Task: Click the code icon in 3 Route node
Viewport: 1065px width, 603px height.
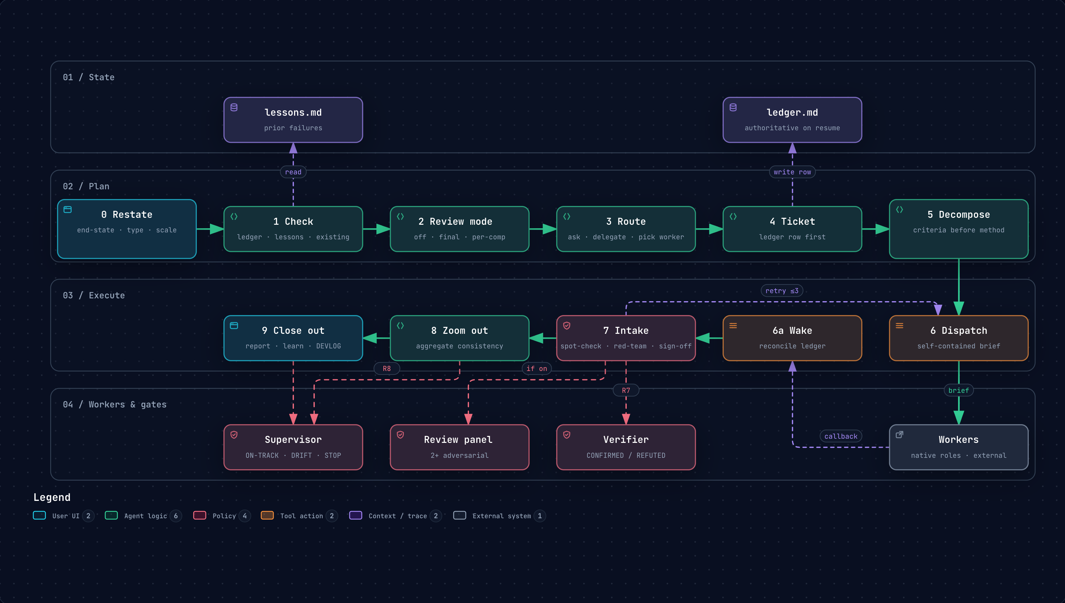Action: (567, 216)
